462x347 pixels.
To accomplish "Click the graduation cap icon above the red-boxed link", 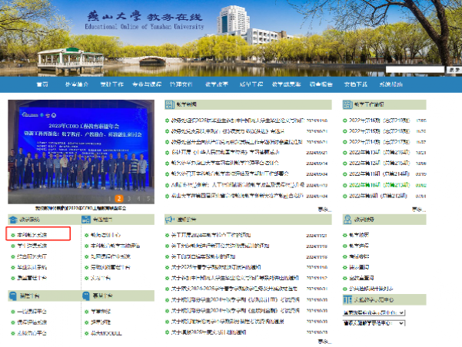I will (x=13, y=219).
